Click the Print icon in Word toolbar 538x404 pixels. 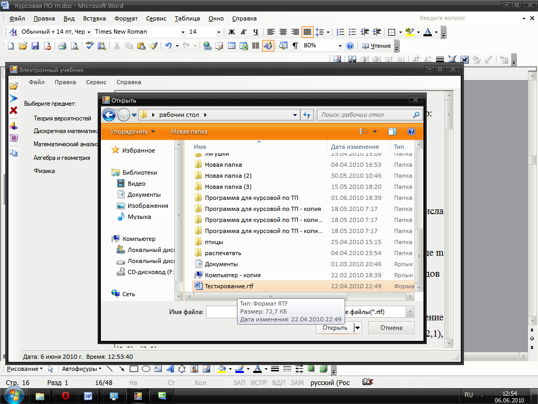pos(62,46)
